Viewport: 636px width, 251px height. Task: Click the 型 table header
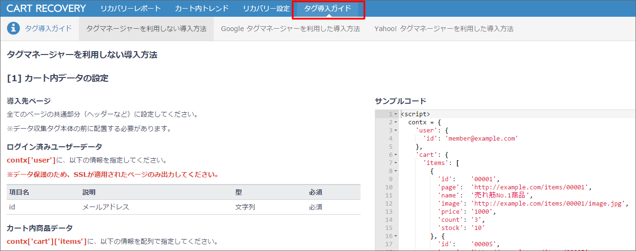239,192
